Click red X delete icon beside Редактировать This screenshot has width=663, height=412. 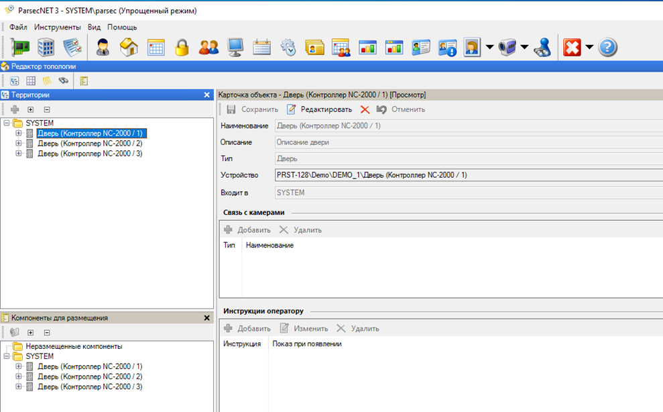click(x=365, y=109)
